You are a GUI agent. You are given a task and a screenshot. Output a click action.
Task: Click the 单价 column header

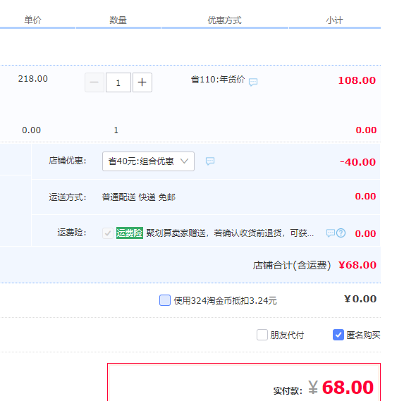pos(32,20)
